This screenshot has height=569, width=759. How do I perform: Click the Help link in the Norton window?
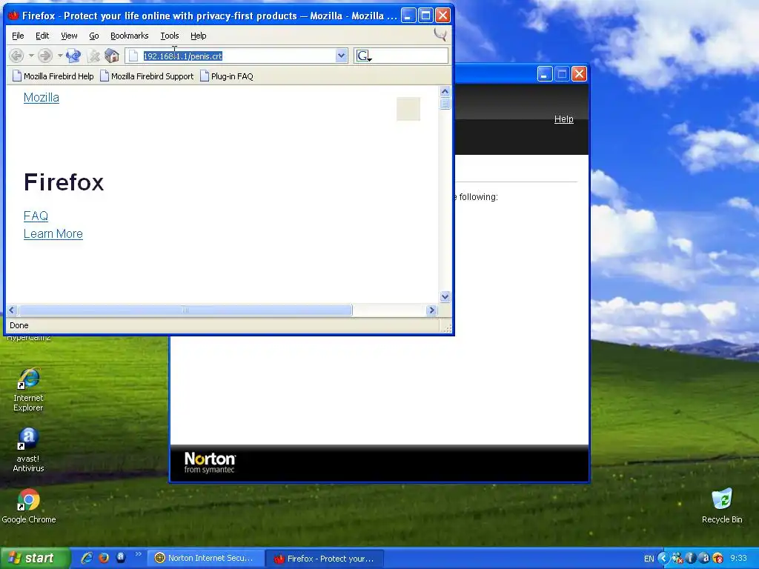(563, 119)
